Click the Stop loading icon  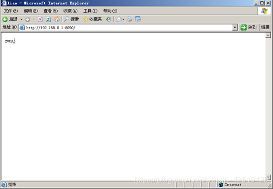click(40, 19)
